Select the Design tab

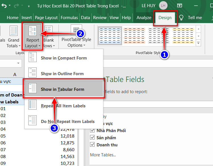[x=165, y=18]
